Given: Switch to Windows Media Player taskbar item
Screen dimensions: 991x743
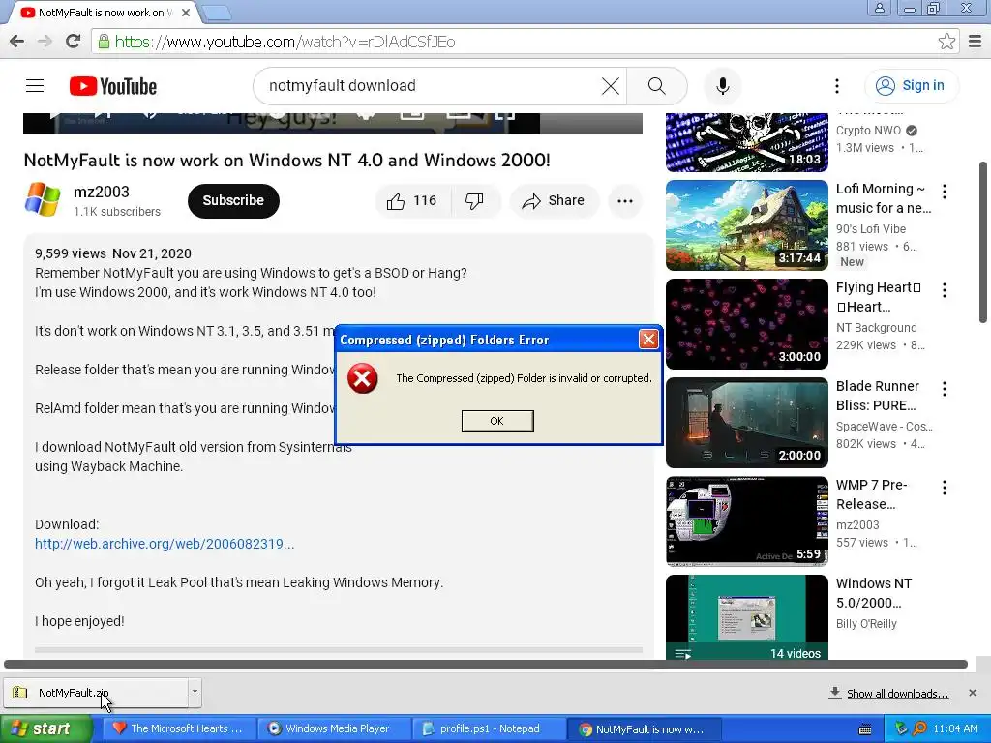Looking at the screenshot, I should click(333, 729).
